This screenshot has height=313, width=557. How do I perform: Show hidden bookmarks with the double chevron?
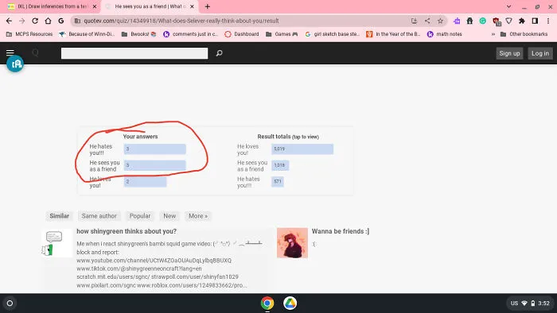[x=493, y=34]
